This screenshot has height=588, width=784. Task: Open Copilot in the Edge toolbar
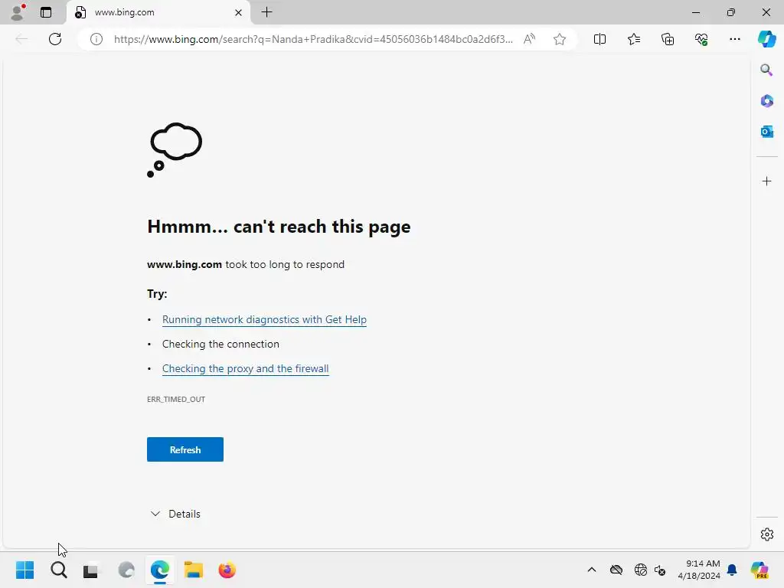(x=766, y=39)
